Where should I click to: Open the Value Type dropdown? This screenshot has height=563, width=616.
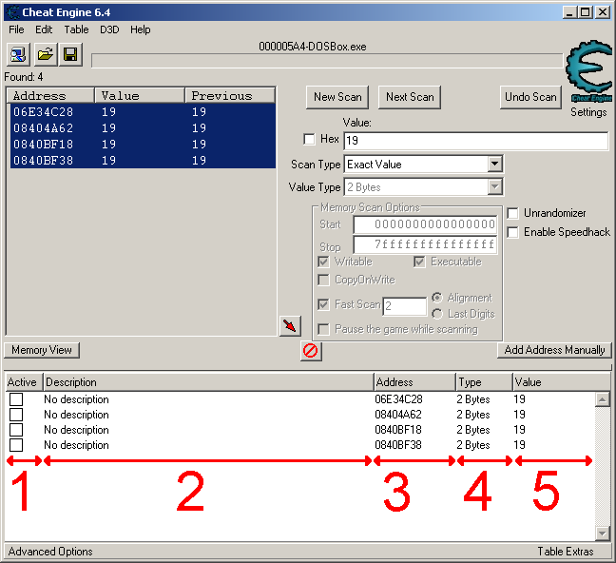point(494,187)
